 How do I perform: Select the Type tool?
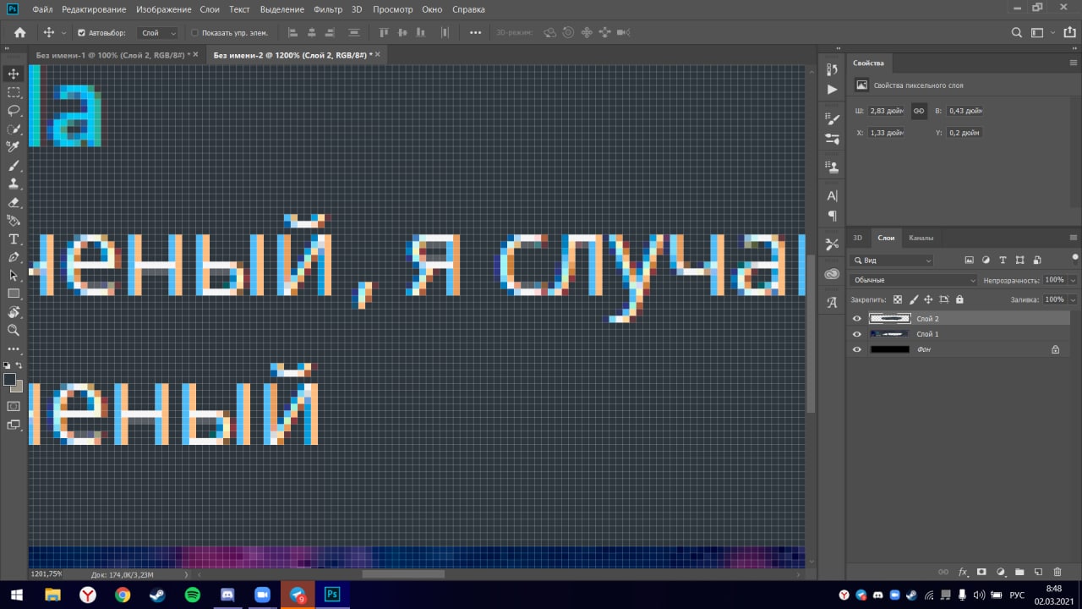[x=14, y=239]
